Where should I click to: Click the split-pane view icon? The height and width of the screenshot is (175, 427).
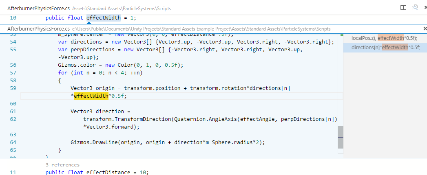[x=403, y=7]
